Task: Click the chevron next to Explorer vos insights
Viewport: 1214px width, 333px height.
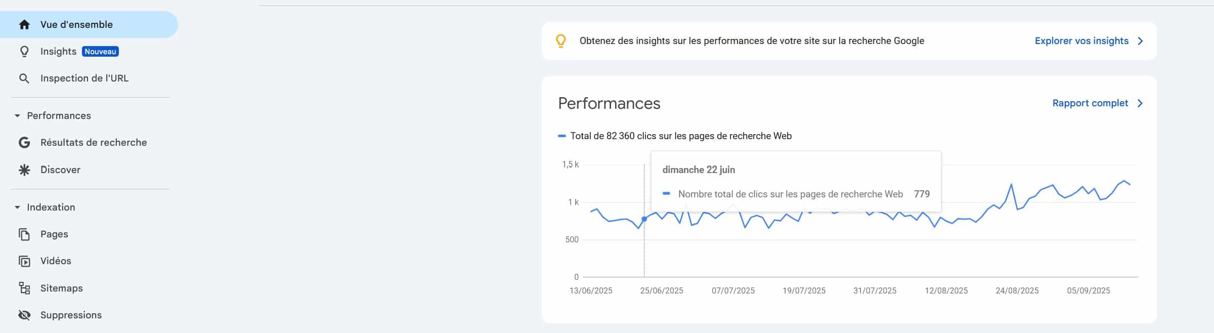Action: [x=1140, y=41]
